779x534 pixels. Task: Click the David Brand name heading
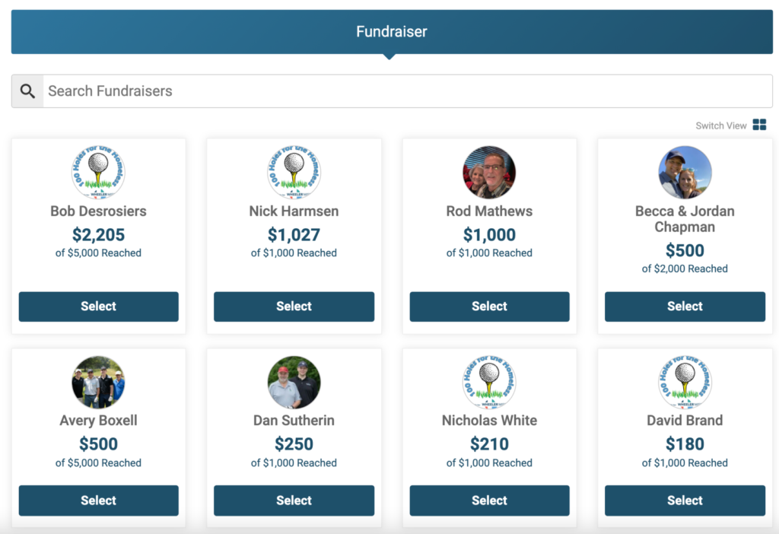685,420
